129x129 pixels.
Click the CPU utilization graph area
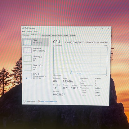[x=80, y=60]
